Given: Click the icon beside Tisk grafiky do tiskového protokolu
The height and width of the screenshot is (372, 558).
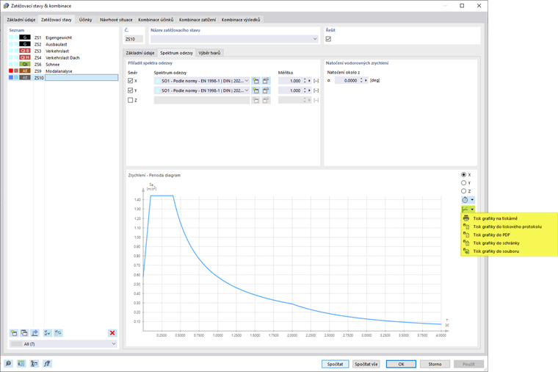Looking at the screenshot, I should [x=466, y=226].
